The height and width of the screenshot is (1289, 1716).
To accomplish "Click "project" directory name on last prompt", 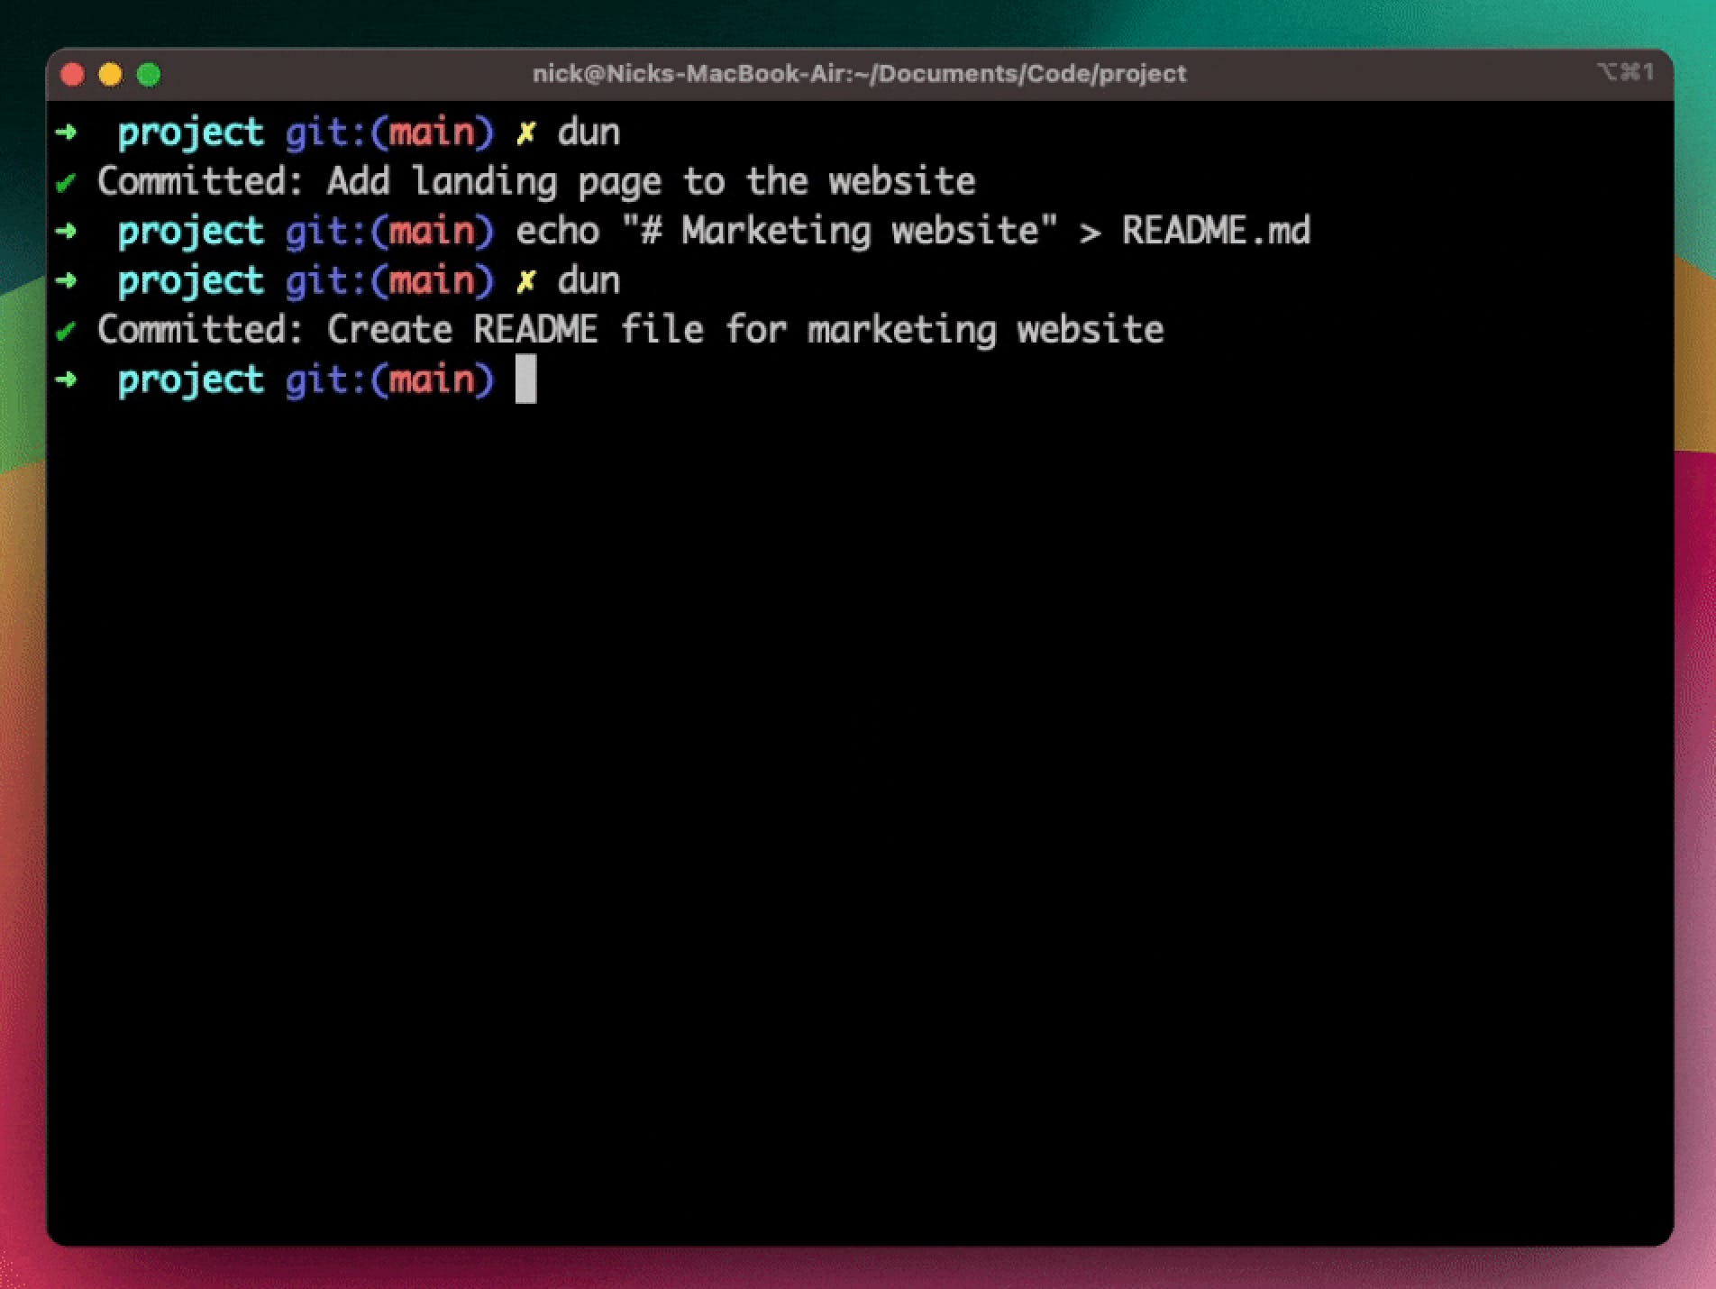I will (190, 380).
